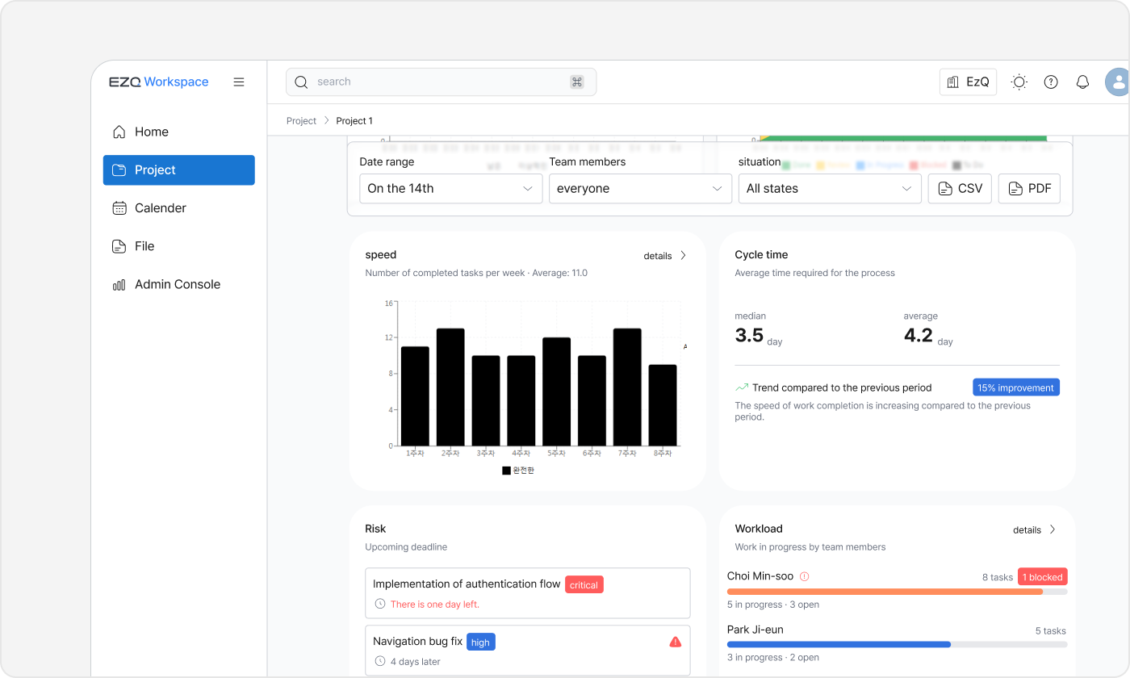This screenshot has width=1130, height=678.
Task: Click 'There is one day left.' text
Action: pos(435,604)
